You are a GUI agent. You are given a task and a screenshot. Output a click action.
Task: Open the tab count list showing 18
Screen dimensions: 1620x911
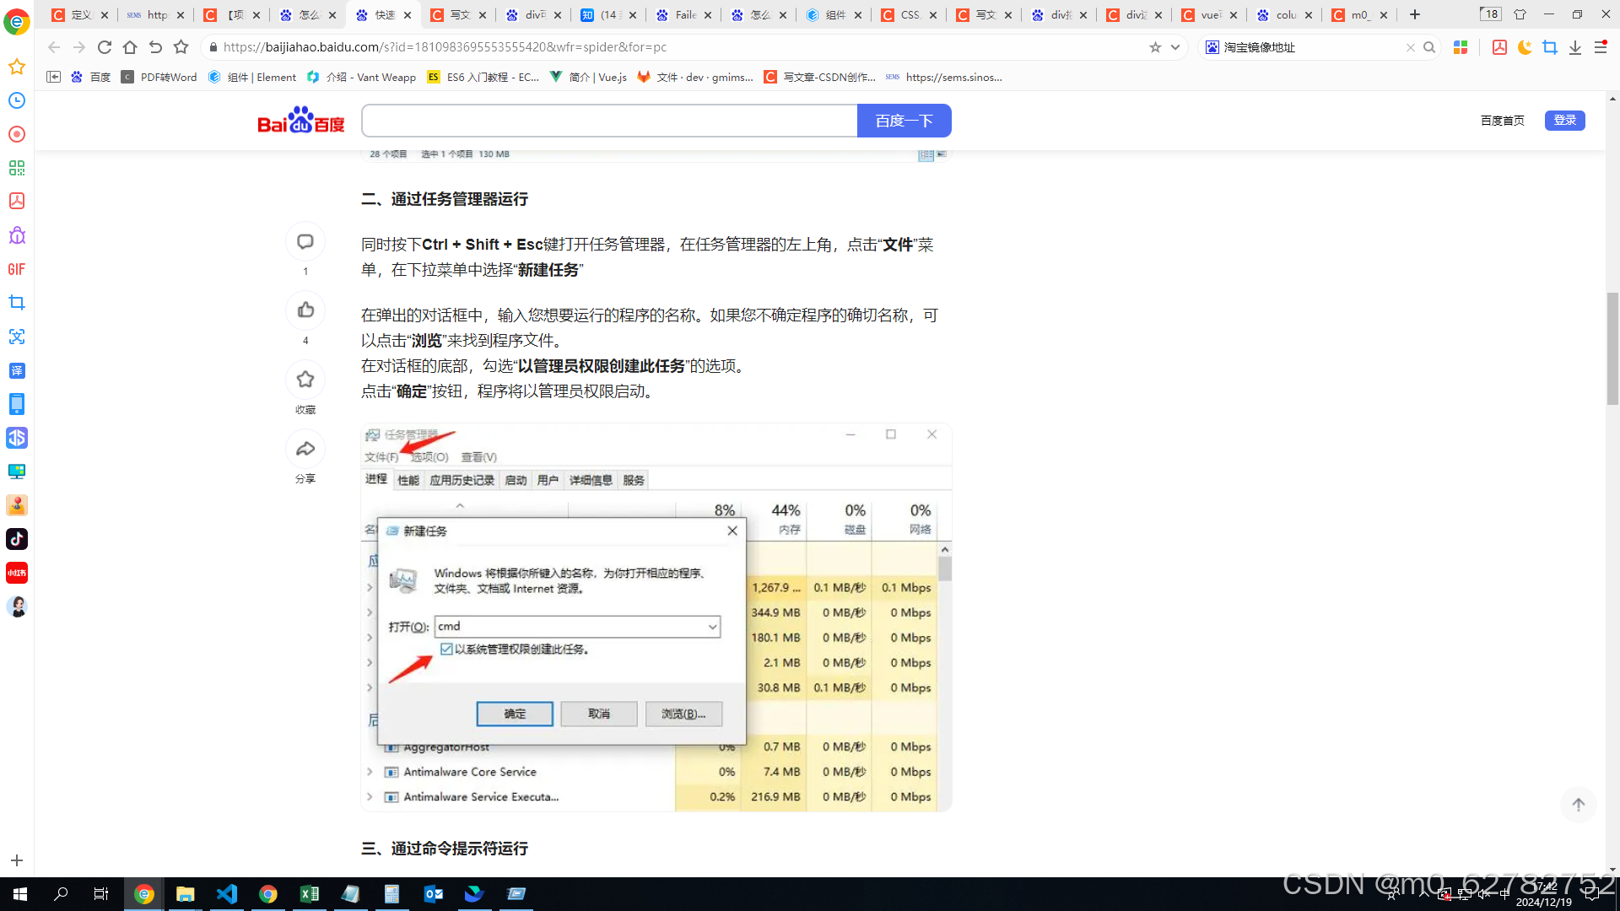1490,14
